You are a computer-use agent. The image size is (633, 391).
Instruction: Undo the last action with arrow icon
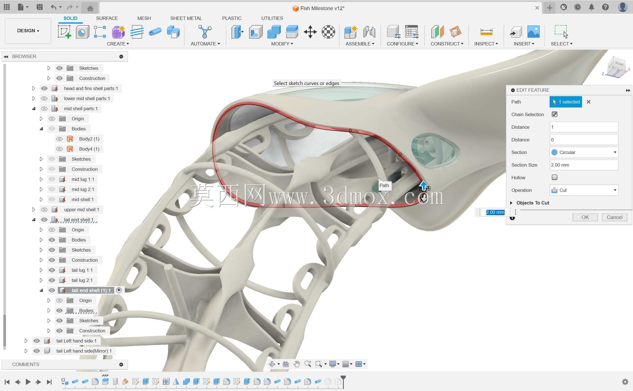[53, 7]
